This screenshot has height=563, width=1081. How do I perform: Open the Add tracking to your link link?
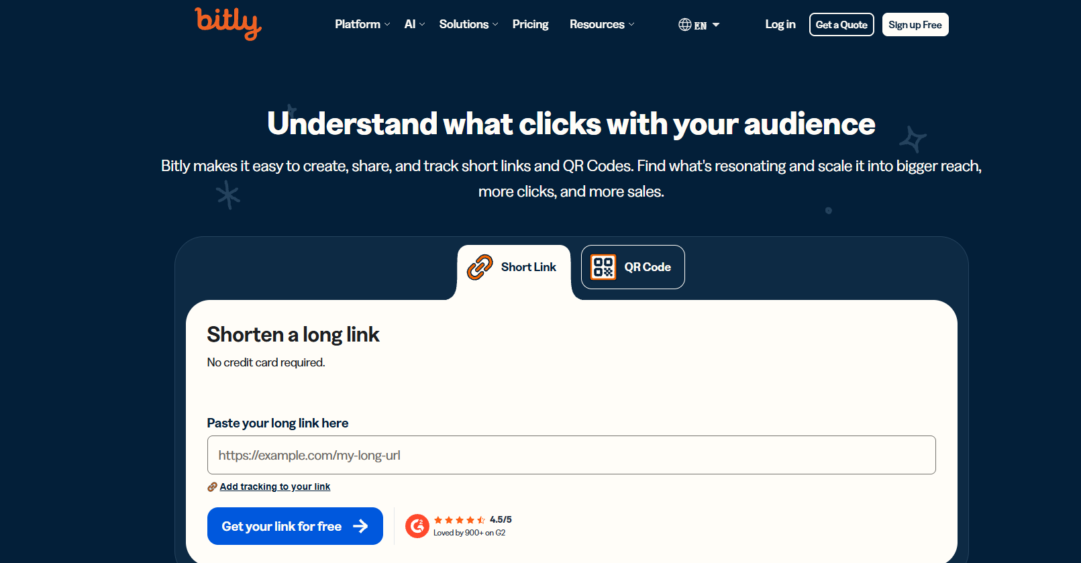point(275,487)
